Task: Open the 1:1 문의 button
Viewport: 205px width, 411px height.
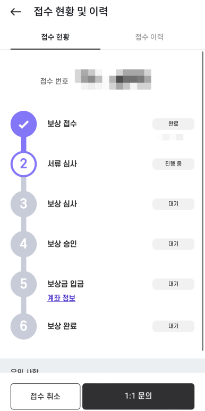Action: [138, 396]
